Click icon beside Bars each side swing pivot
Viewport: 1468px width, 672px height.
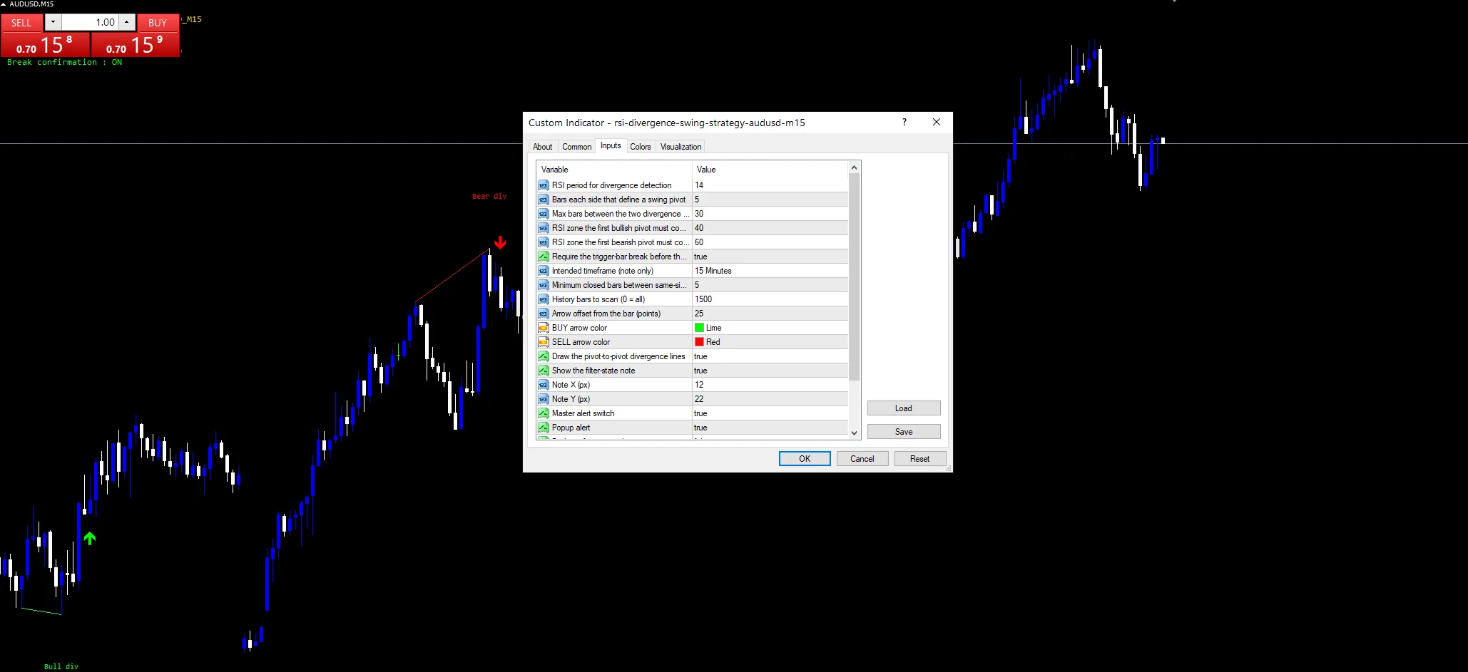[x=544, y=200]
